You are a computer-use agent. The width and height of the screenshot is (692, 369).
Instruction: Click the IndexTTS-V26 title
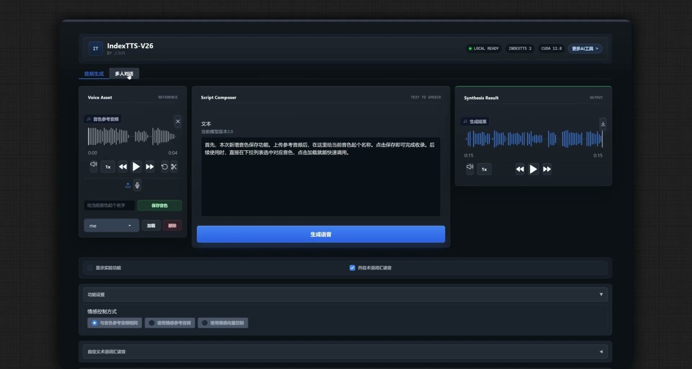(x=130, y=46)
